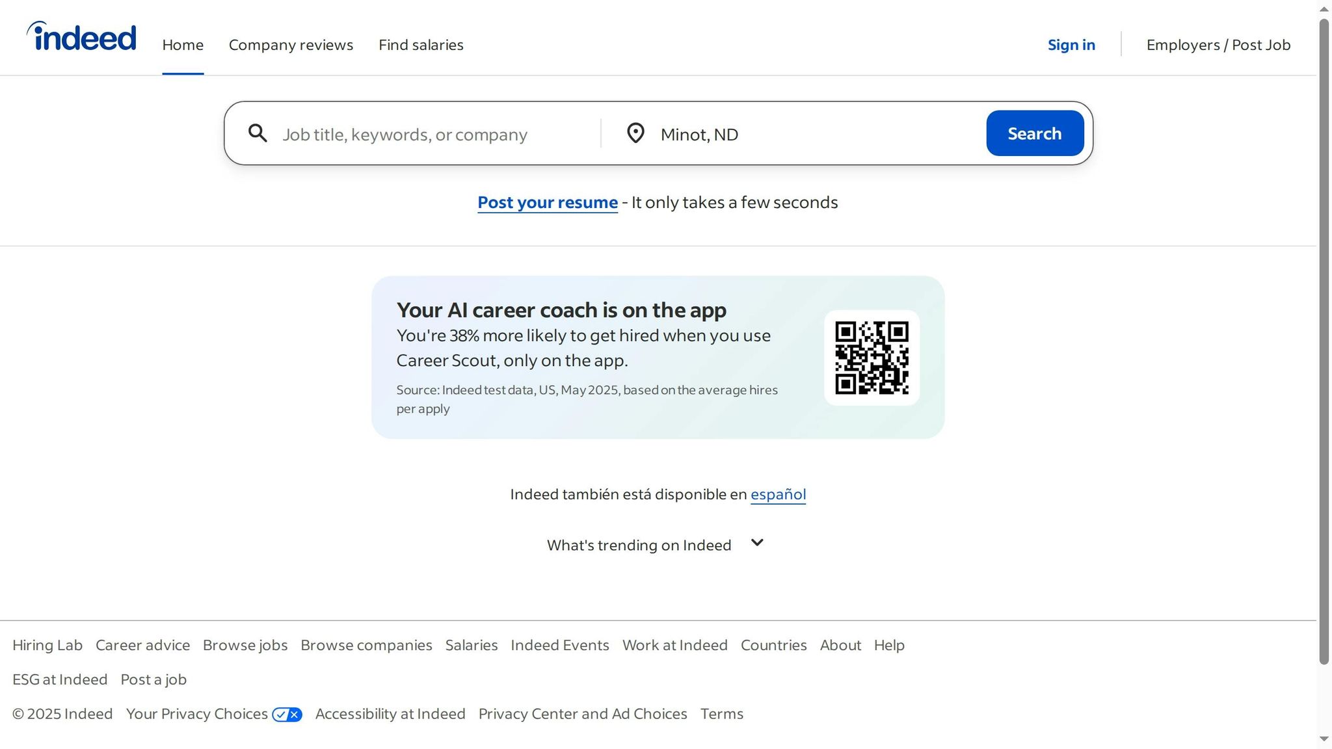The image size is (1332, 749).
Task: Open Countries footer link
Action: [773, 645]
